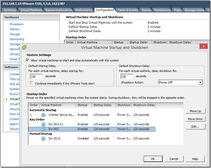Click the Manual Startup group heading
The width and height of the screenshot is (211, 168).
click(41, 134)
